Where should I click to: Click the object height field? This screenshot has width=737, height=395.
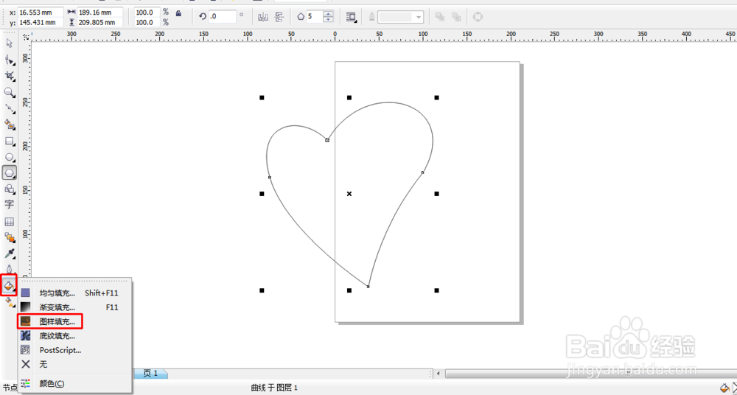pos(100,22)
